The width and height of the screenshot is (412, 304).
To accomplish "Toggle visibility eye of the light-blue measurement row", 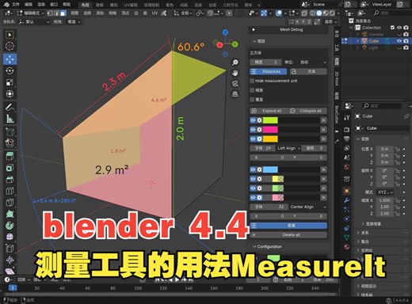I will [x=253, y=169].
